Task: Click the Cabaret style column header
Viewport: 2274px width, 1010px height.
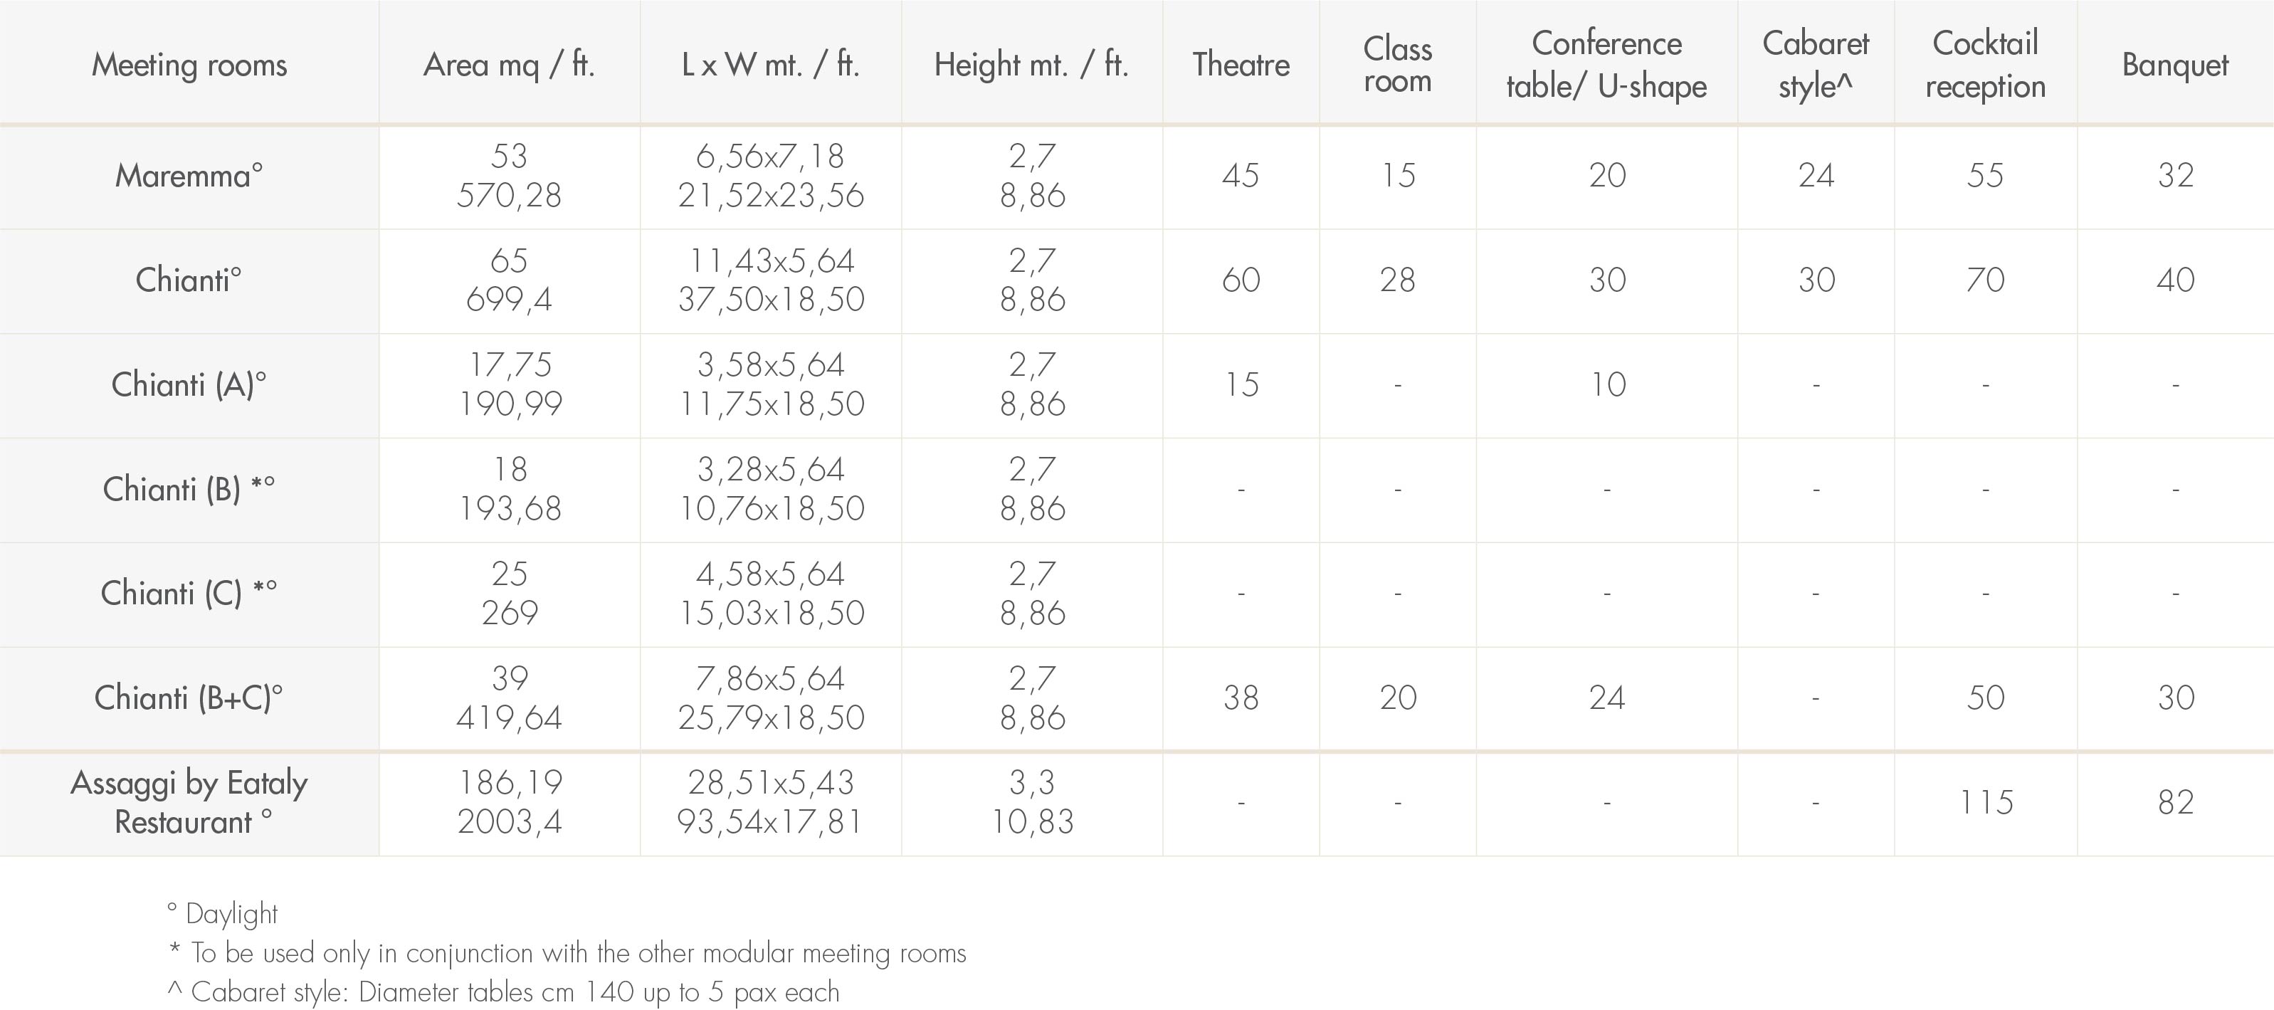Action: 1816,65
